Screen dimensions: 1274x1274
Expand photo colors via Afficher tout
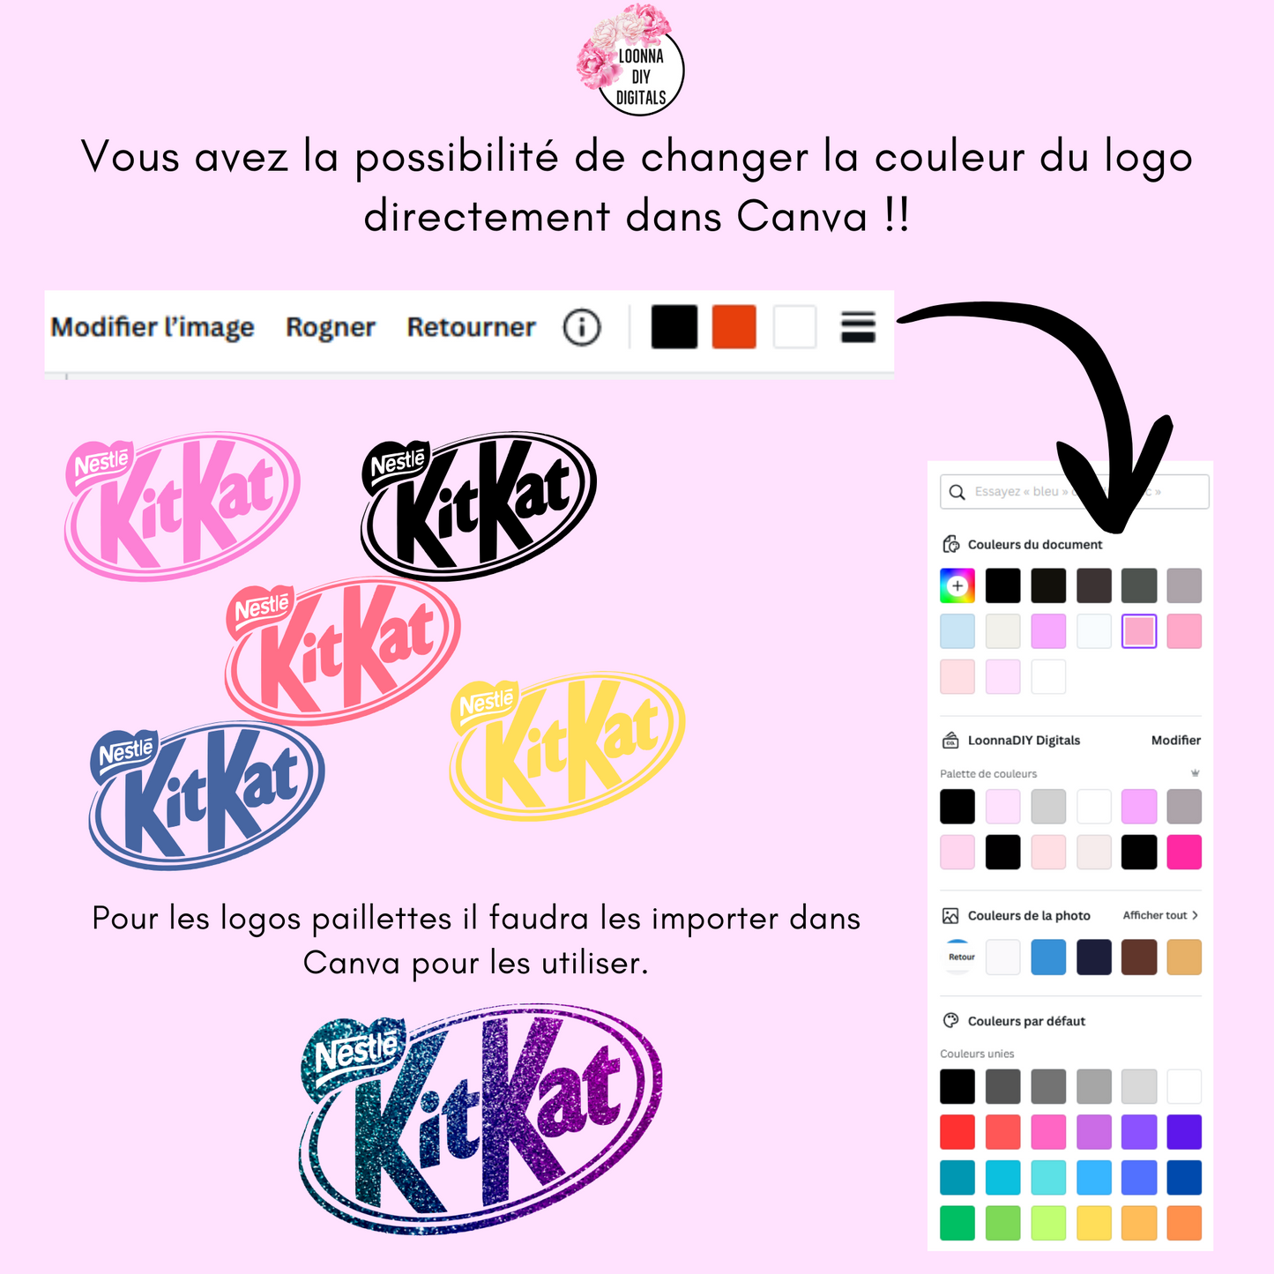pos(1160,915)
